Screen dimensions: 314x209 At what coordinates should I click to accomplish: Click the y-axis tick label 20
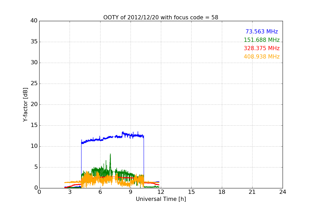click(34, 104)
